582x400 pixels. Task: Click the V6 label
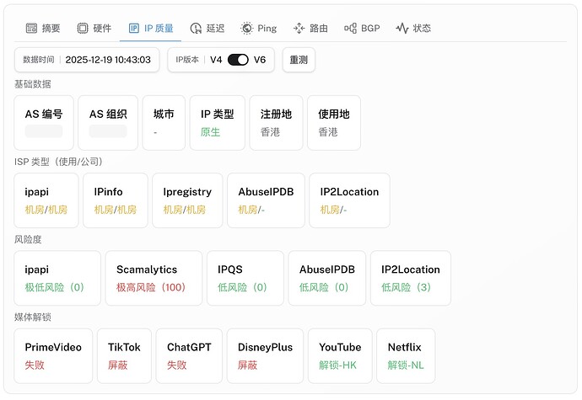[x=260, y=60]
